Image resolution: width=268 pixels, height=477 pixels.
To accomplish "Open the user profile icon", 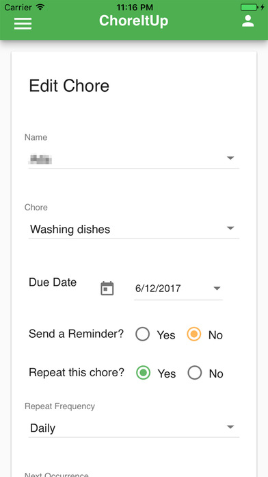I will click(x=247, y=21).
